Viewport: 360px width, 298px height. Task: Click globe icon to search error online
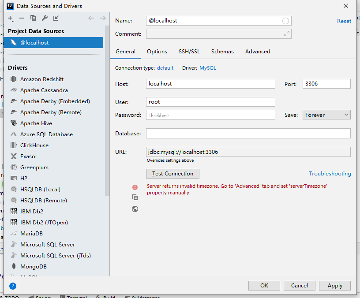click(x=135, y=209)
